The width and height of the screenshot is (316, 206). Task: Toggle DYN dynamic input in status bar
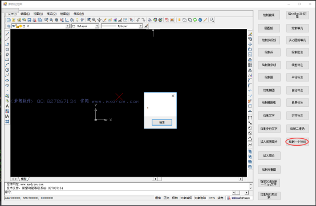[212, 198]
